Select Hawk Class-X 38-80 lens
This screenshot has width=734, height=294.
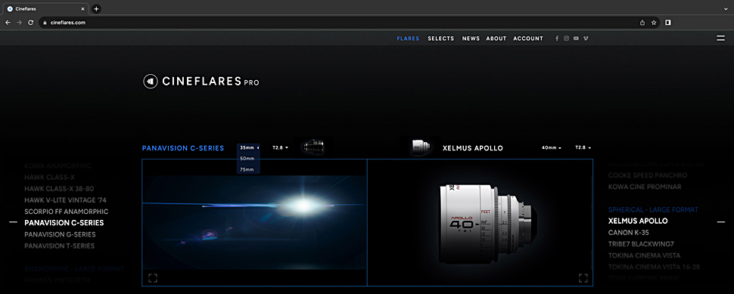(59, 189)
